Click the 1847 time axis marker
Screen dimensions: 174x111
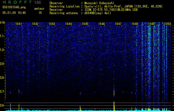tap(118, 24)
